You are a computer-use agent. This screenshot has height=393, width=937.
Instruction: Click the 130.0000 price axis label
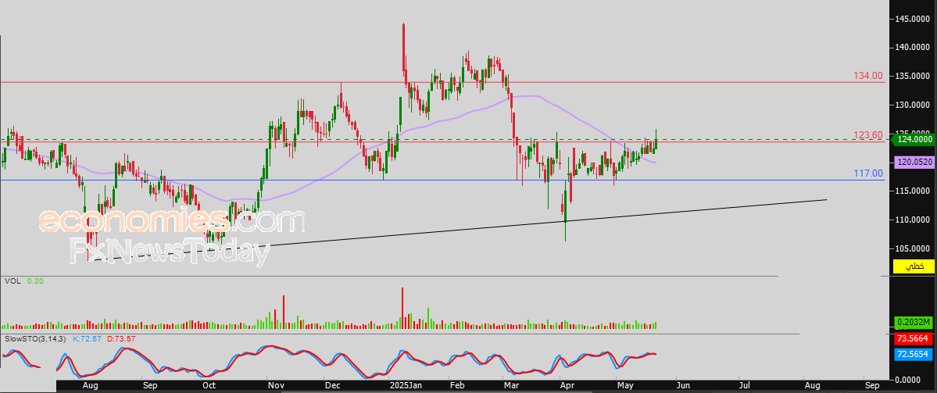point(913,105)
